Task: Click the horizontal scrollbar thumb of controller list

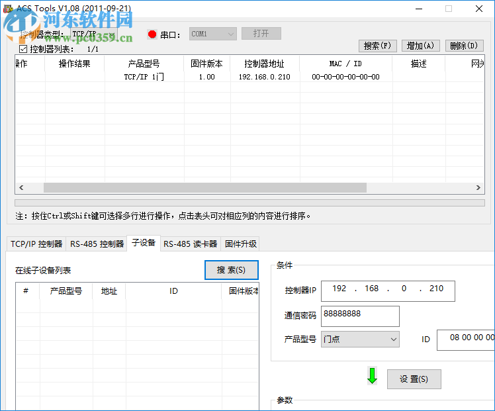Action: 205,187
